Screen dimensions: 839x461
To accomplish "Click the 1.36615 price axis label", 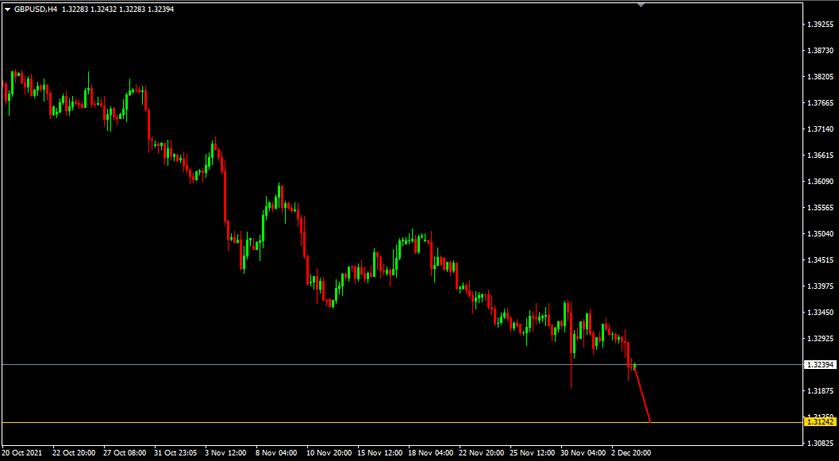I will (821, 156).
